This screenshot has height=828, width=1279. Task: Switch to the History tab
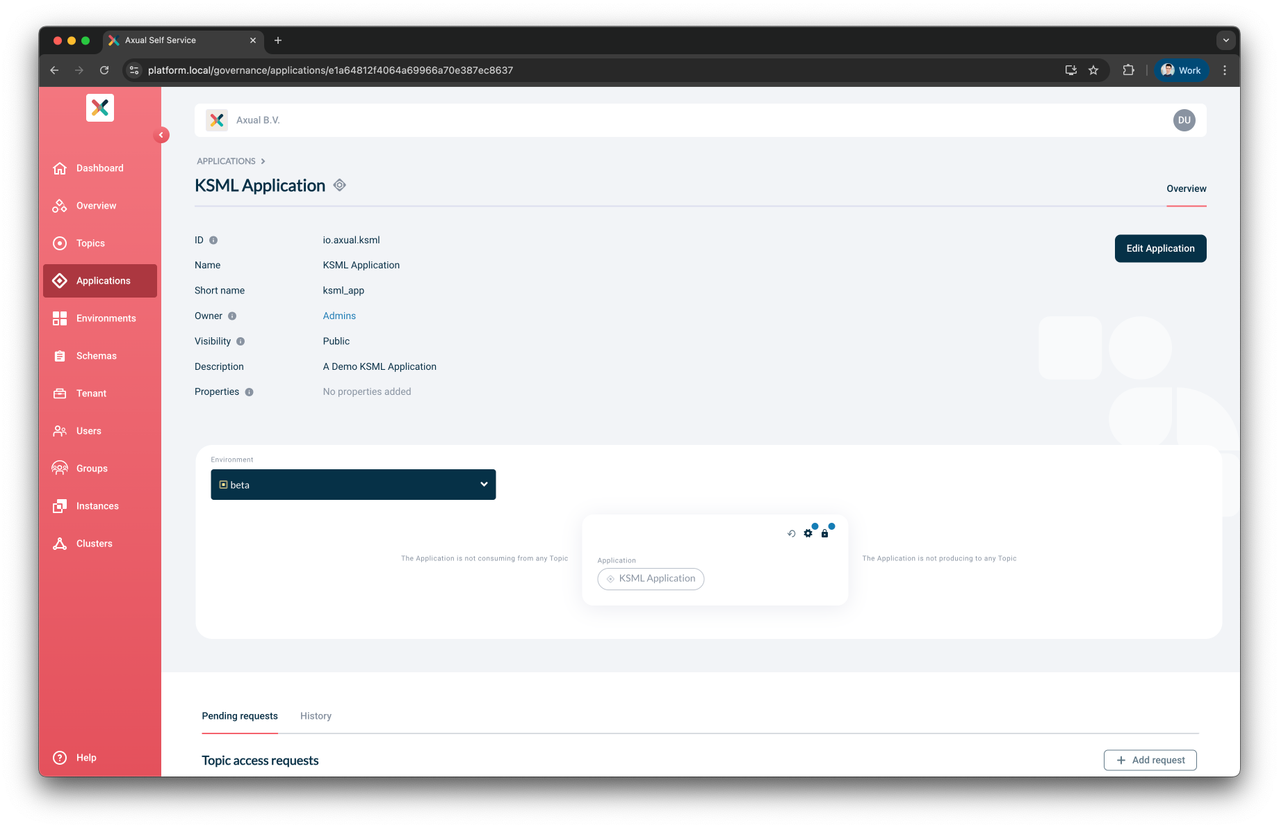click(316, 716)
